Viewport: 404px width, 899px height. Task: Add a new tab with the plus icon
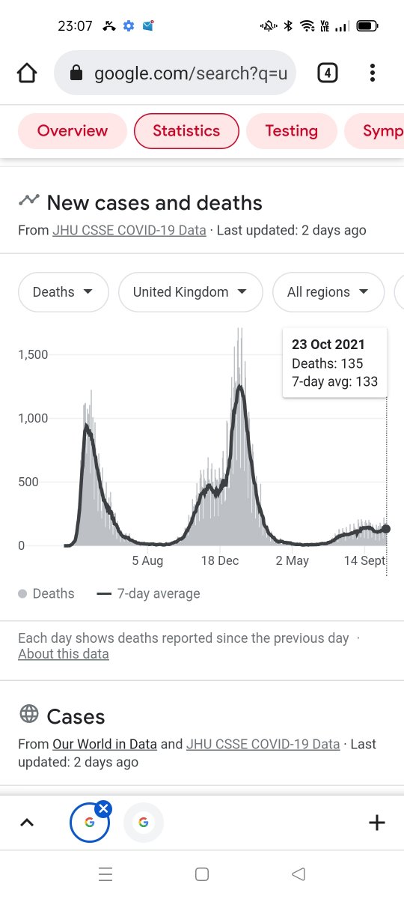pyautogui.click(x=377, y=823)
